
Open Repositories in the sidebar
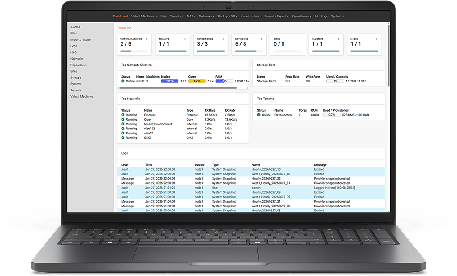tap(78, 65)
